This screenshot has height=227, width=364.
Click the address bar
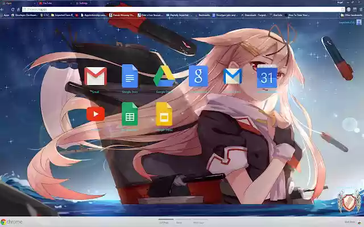[x=181, y=10]
